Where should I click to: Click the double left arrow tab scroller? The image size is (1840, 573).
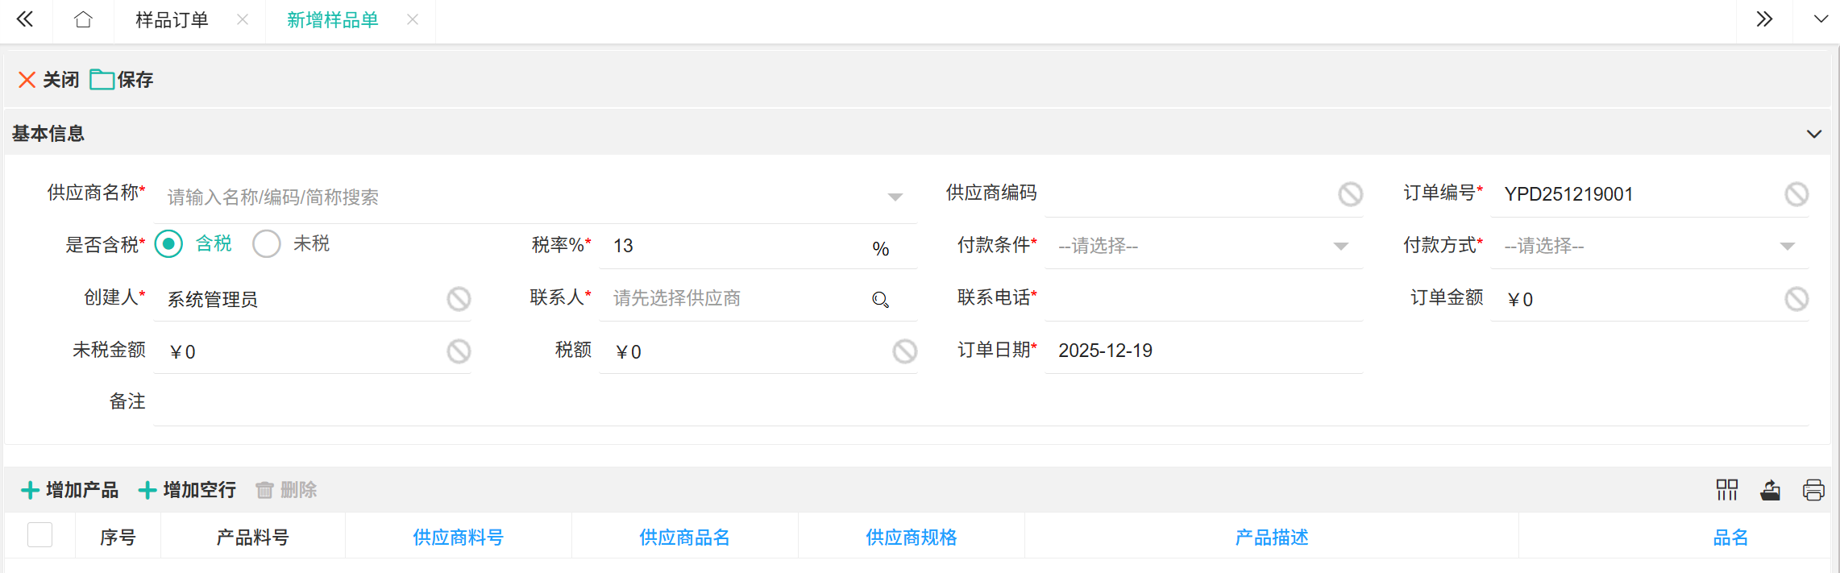click(25, 20)
